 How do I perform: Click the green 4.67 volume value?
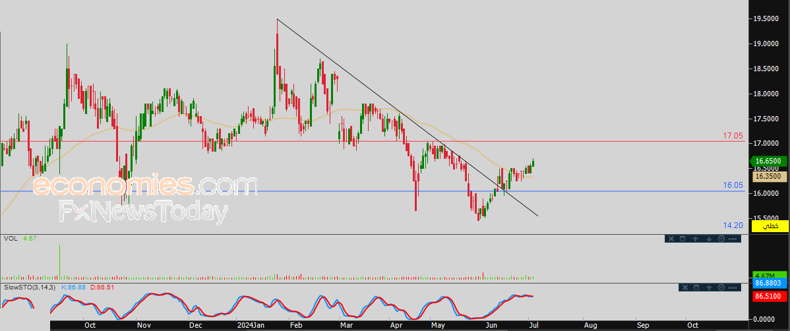31,238
